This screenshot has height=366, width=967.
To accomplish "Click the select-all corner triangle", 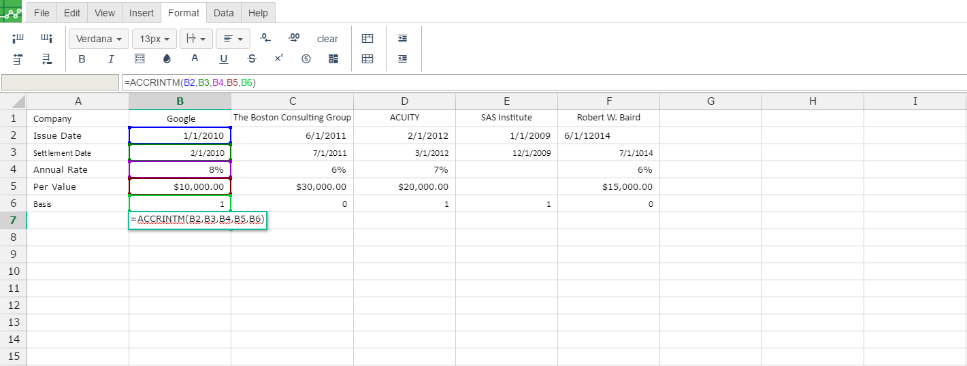I will [13, 101].
